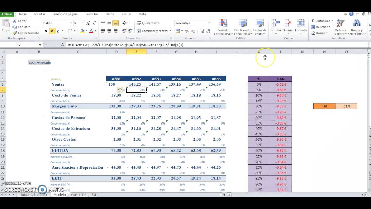Click the orange TIR cell

(x=324, y=106)
